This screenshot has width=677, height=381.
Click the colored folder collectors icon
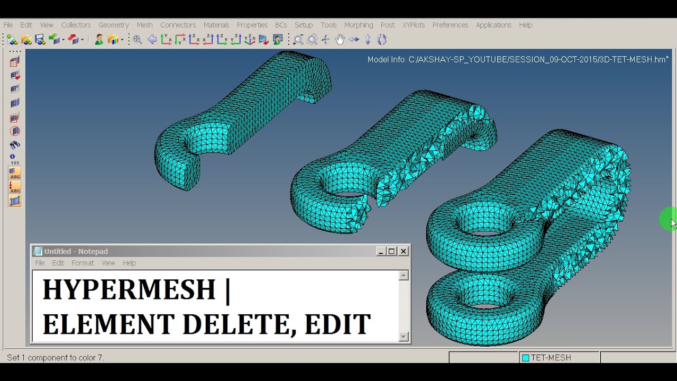pyautogui.click(x=113, y=40)
